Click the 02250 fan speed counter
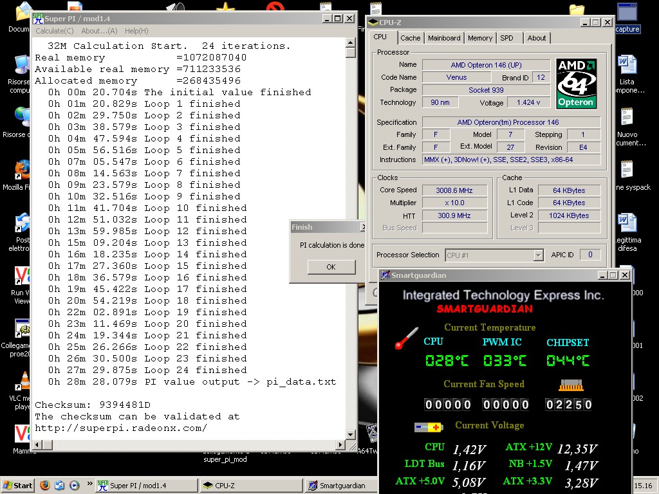Screen dimensions: 659x494 click(x=569, y=405)
